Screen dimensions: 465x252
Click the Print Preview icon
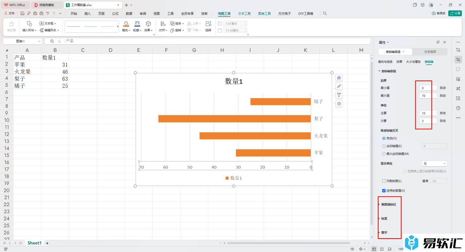pyautogui.click(x=41, y=13)
